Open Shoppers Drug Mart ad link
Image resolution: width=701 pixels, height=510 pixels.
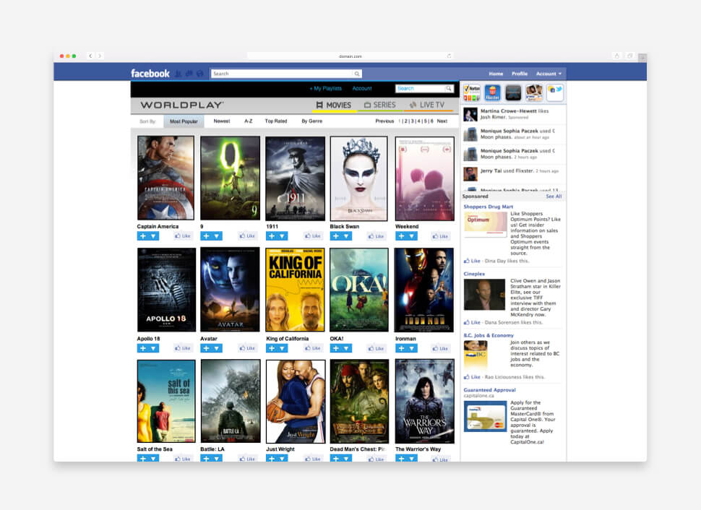pos(489,207)
